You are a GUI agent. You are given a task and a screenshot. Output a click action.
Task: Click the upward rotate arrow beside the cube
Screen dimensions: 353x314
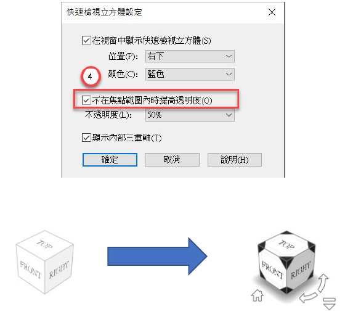(323, 283)
